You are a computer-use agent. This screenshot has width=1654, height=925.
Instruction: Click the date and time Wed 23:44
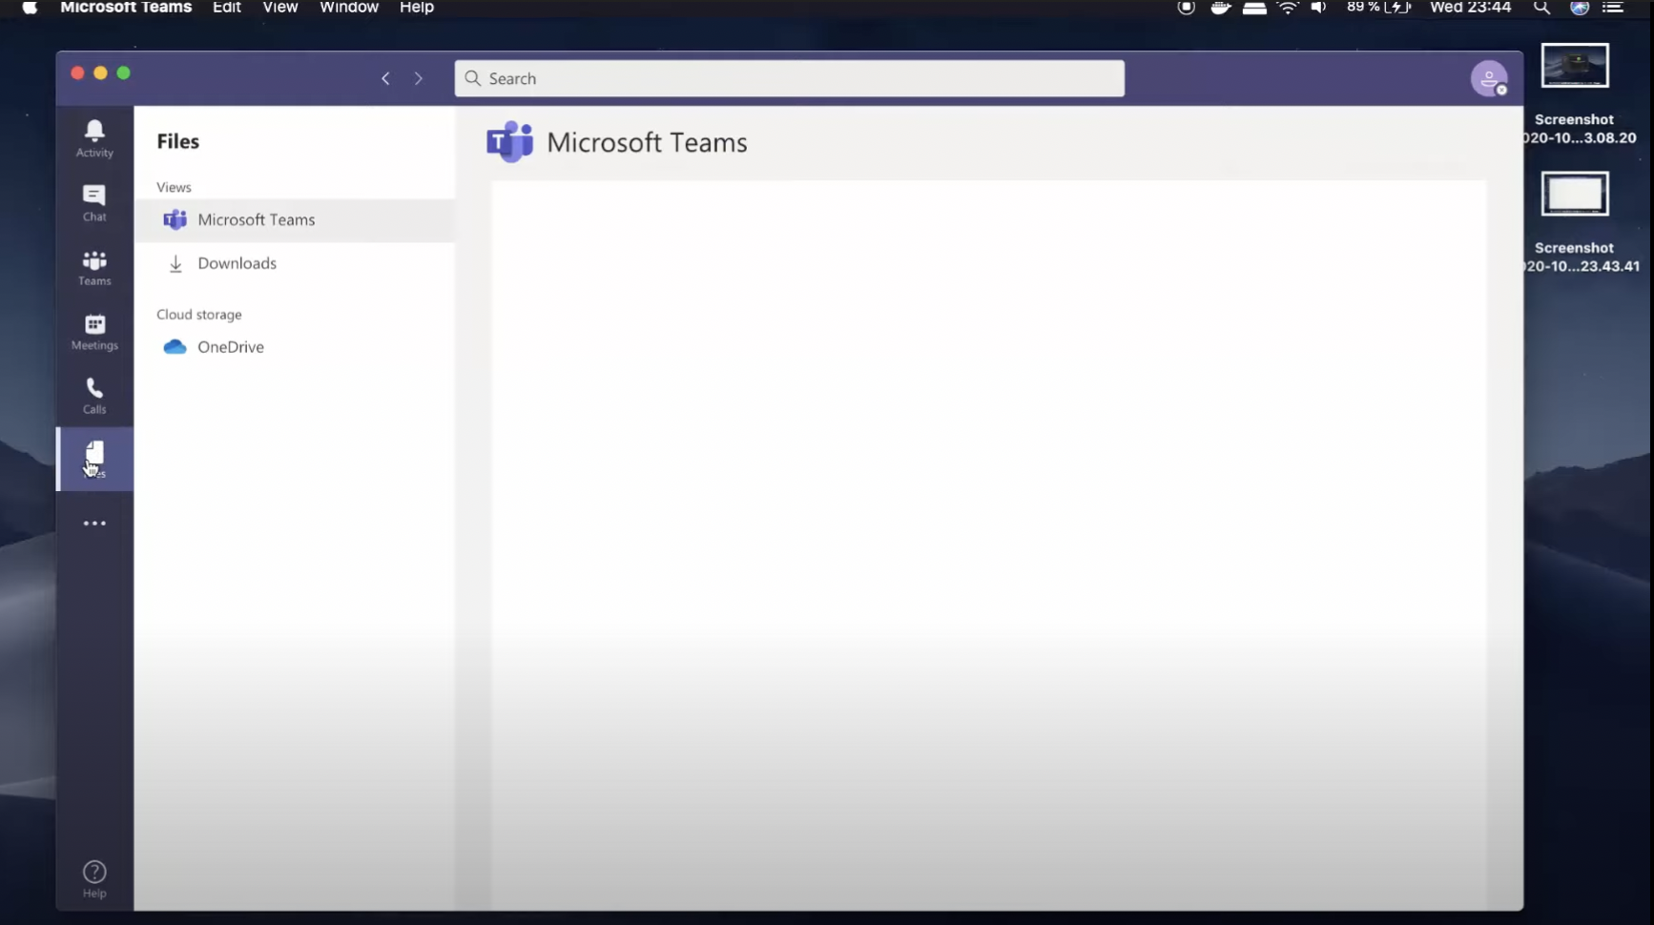pyautogui.click(x=1470, y=8)
